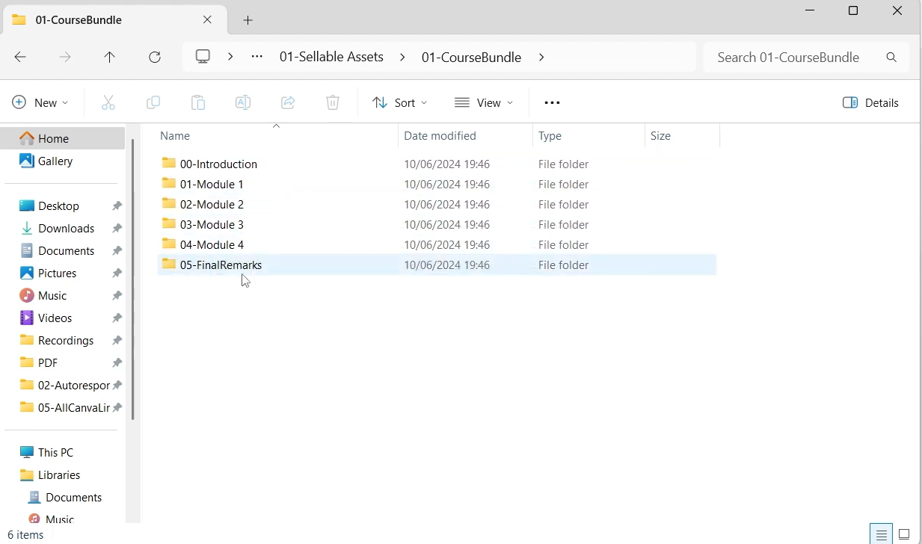This screenshot has width=922, height=544.
Task: Toggle the Details pane
Action: pos(870,102)
